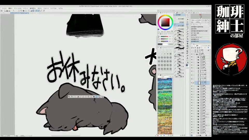Open the ウィンドウ(W) menu

click(x=53, y=8)
